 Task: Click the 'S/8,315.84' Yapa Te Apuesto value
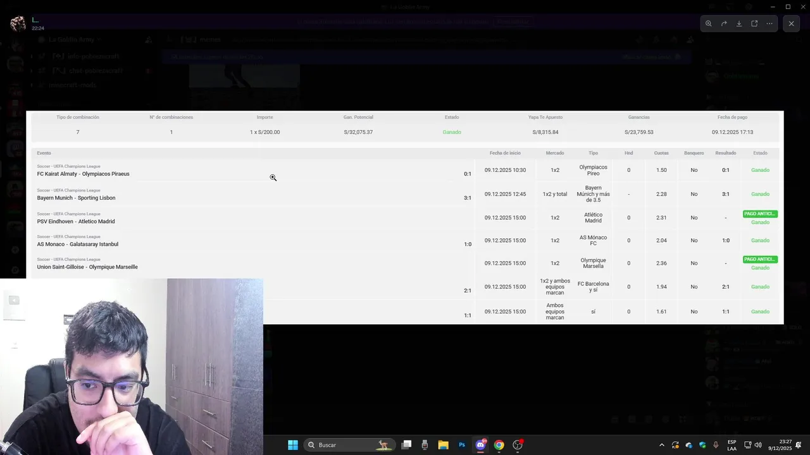[545, 132]
